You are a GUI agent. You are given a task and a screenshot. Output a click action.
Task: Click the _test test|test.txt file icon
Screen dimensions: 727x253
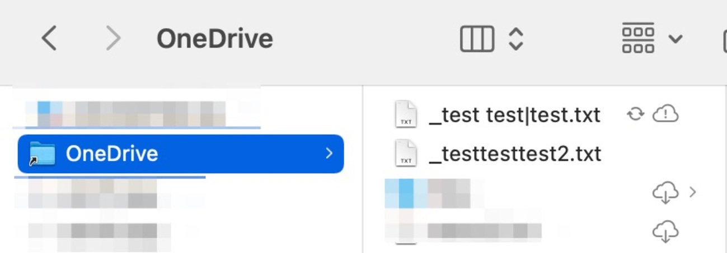[x=406, y=114]
